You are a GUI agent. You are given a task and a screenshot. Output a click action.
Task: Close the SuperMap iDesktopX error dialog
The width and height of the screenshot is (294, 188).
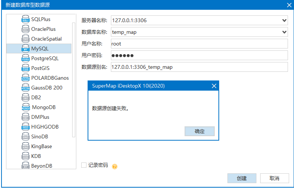click(x=214, y=86)
